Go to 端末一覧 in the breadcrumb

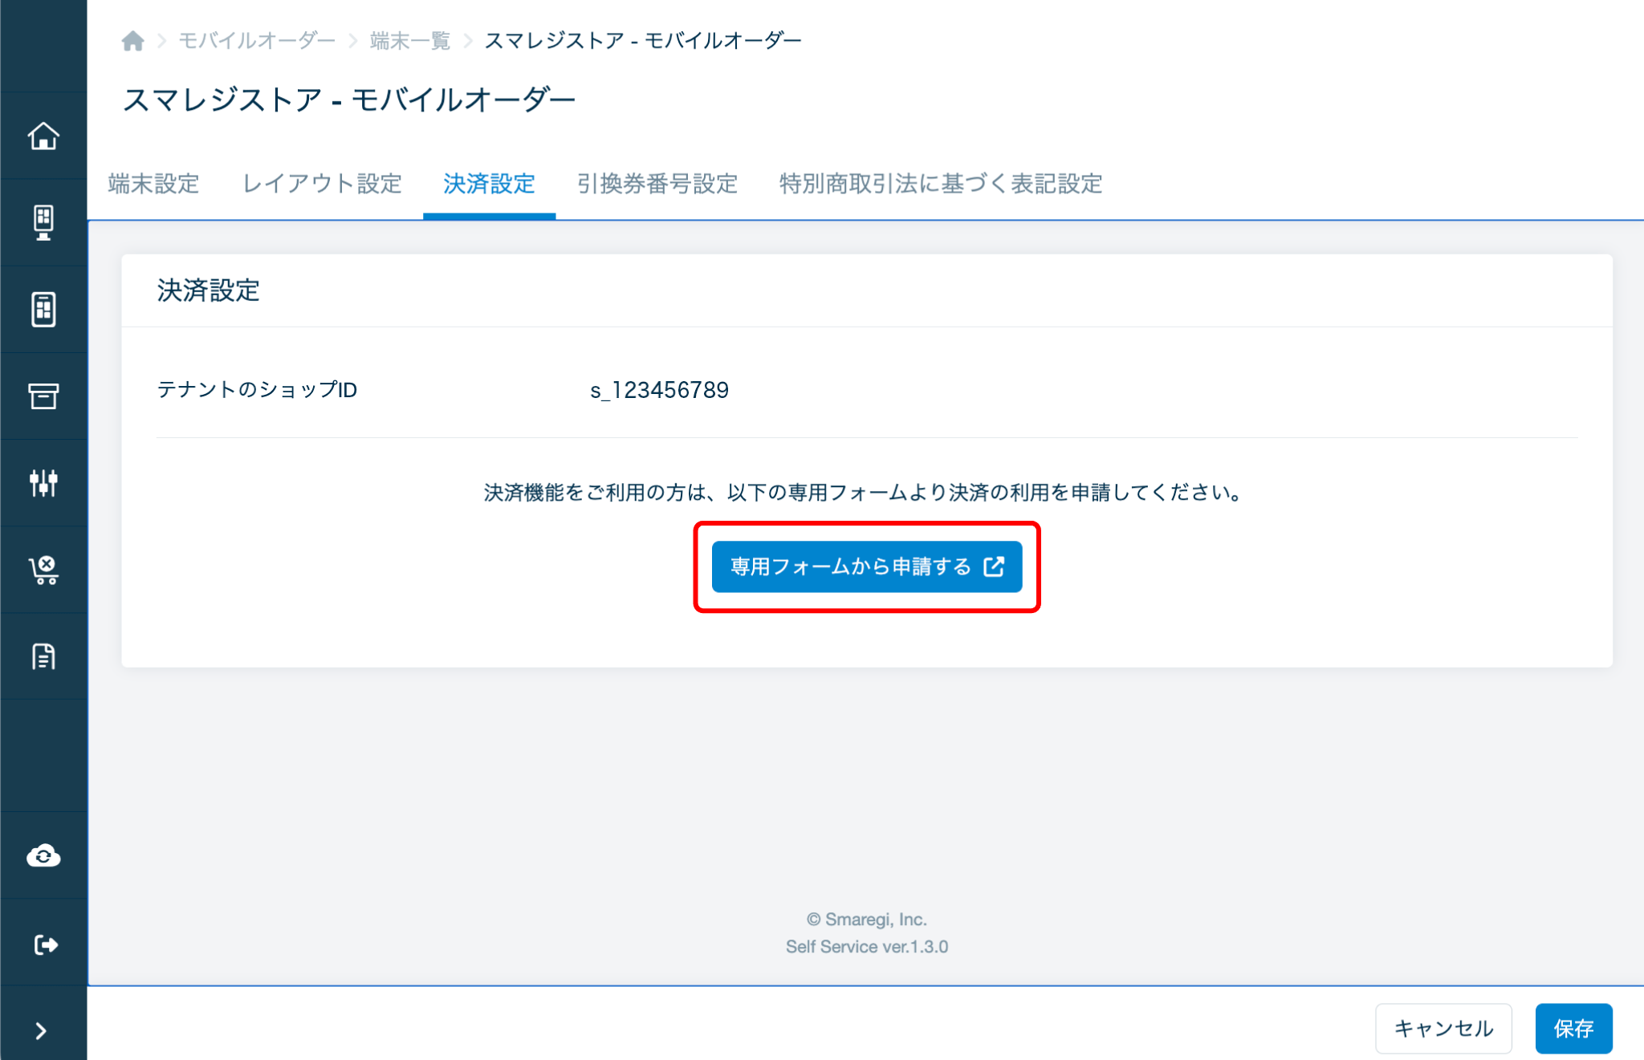tap(409, 40)
